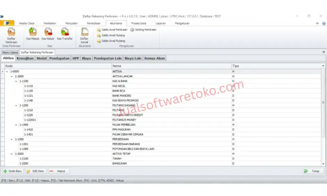Select the Akuntansi ribbon tab
Image resolution: width=327 pixels, height=196 pixels.
(x=116, y=23)
